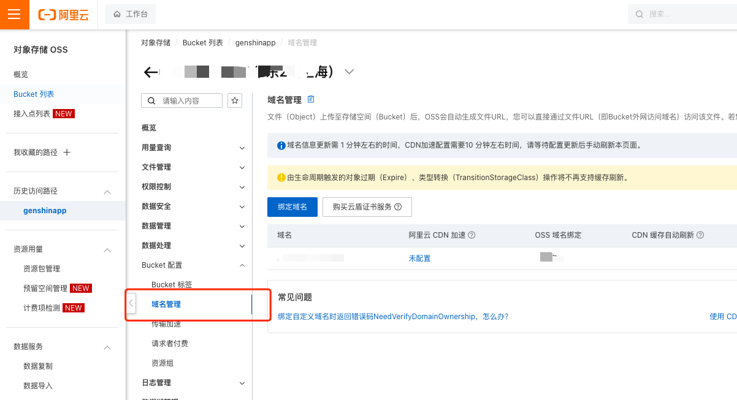Open Bucket 标签 submenu item

point(172,284)
